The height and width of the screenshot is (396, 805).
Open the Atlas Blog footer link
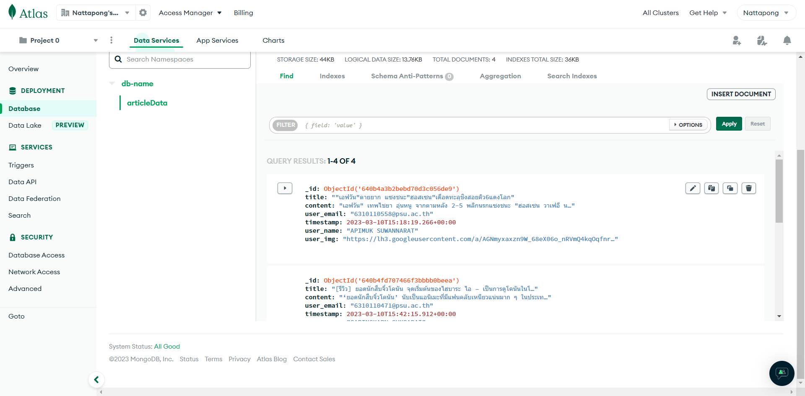click(x=272, y=359)
